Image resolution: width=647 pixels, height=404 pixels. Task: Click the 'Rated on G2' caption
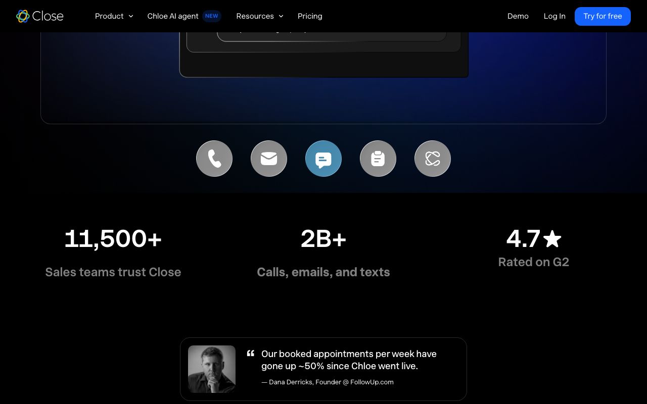pos(534,262)
